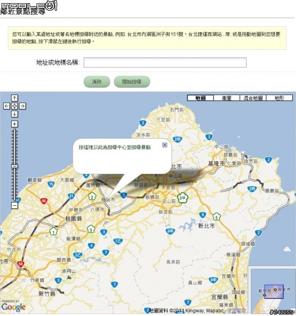Click the 烏來區 label on map
Viewport: 296px width, 316px height.
(173, 262)
